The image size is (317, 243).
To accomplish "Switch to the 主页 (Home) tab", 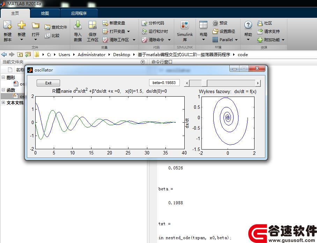I will click(x=15, y=13).
